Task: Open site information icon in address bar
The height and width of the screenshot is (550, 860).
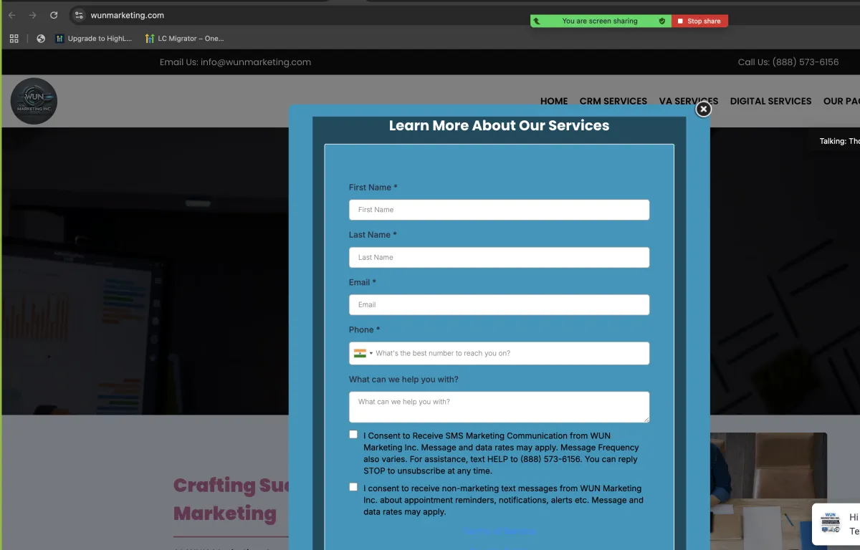Action: click(x=79, y=15)
